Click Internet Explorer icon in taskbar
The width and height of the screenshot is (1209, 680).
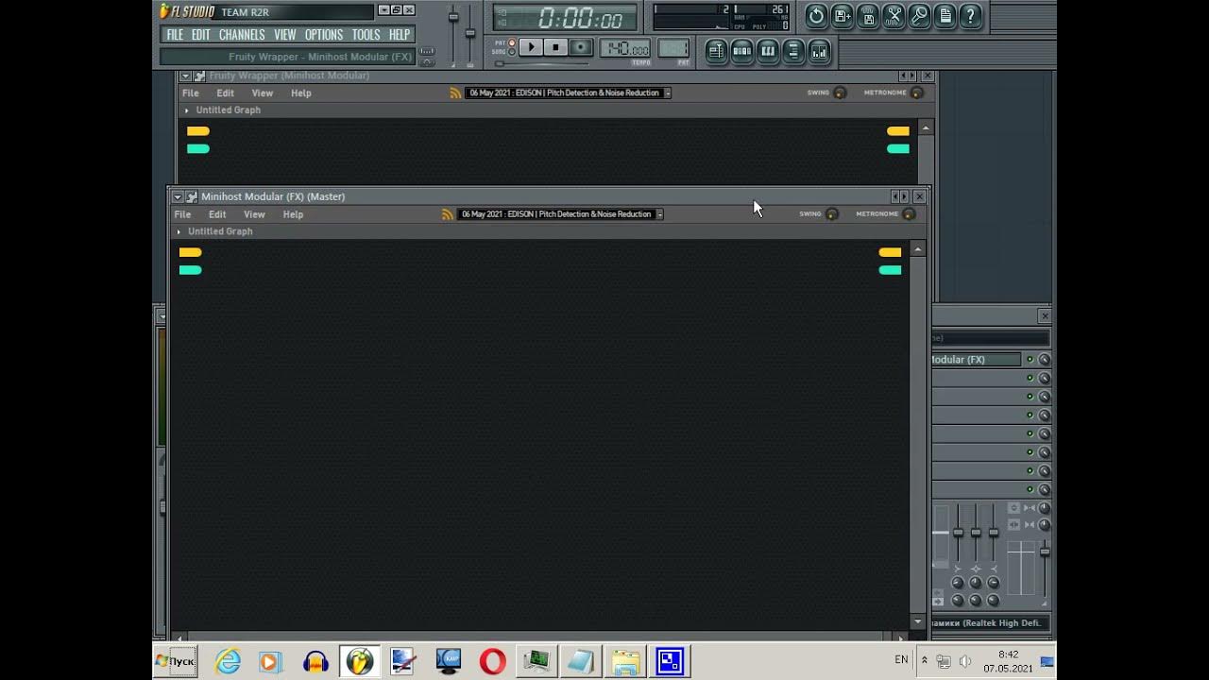pyautogui.click(x=228, y=661)
